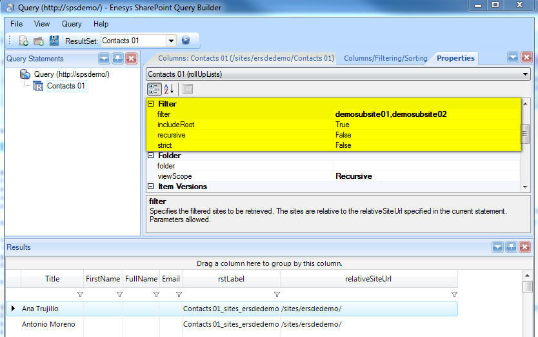The width and height of the screenshot is (538, 337).
Task: Collapse the Folder property category
Action: click(151, 156)
